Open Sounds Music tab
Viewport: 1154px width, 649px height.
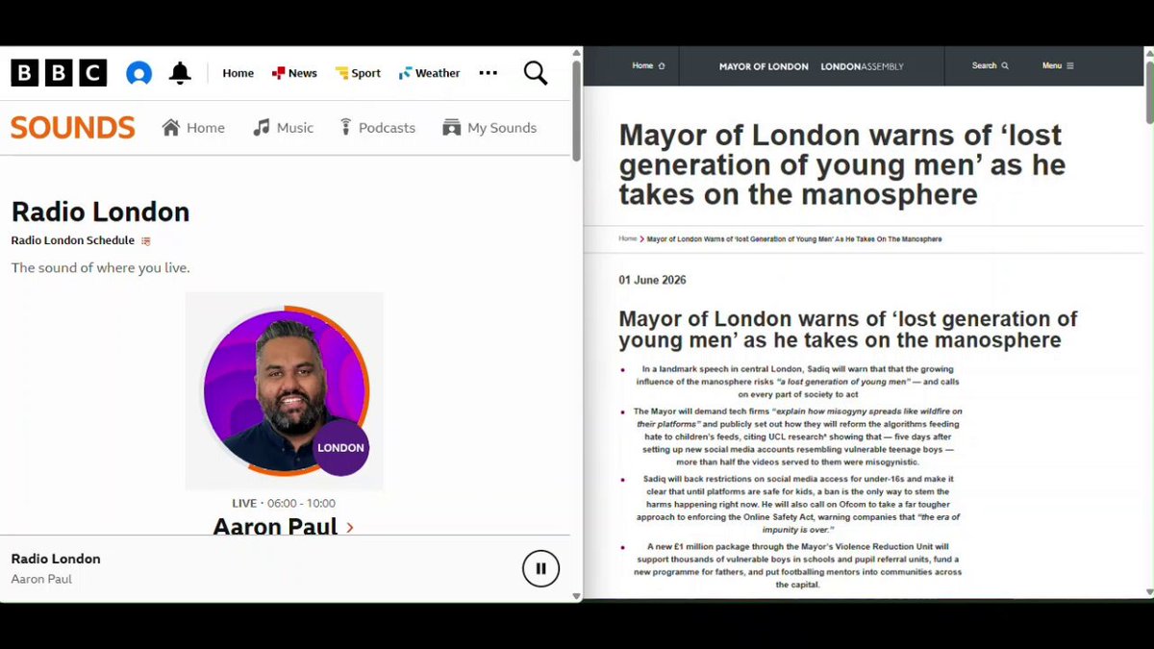point(283,128)
